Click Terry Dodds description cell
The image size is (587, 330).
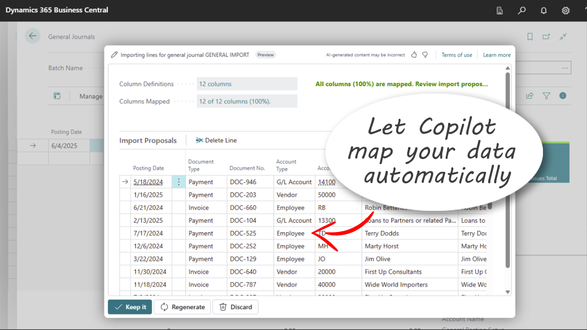coord(410,233)
